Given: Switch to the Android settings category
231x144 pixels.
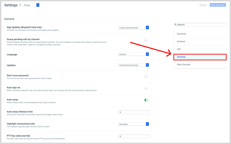Looking at the screenshot, I should pos(200,41).
